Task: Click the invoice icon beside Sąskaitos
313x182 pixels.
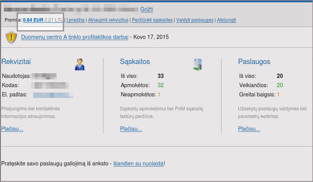Action: tap(197, 64)
